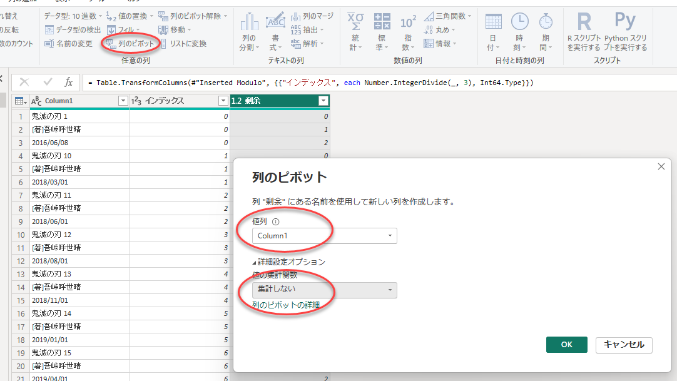
Task: Open table menu icon at grid corner
Action: pyautogui.click(x=20, y=101)
